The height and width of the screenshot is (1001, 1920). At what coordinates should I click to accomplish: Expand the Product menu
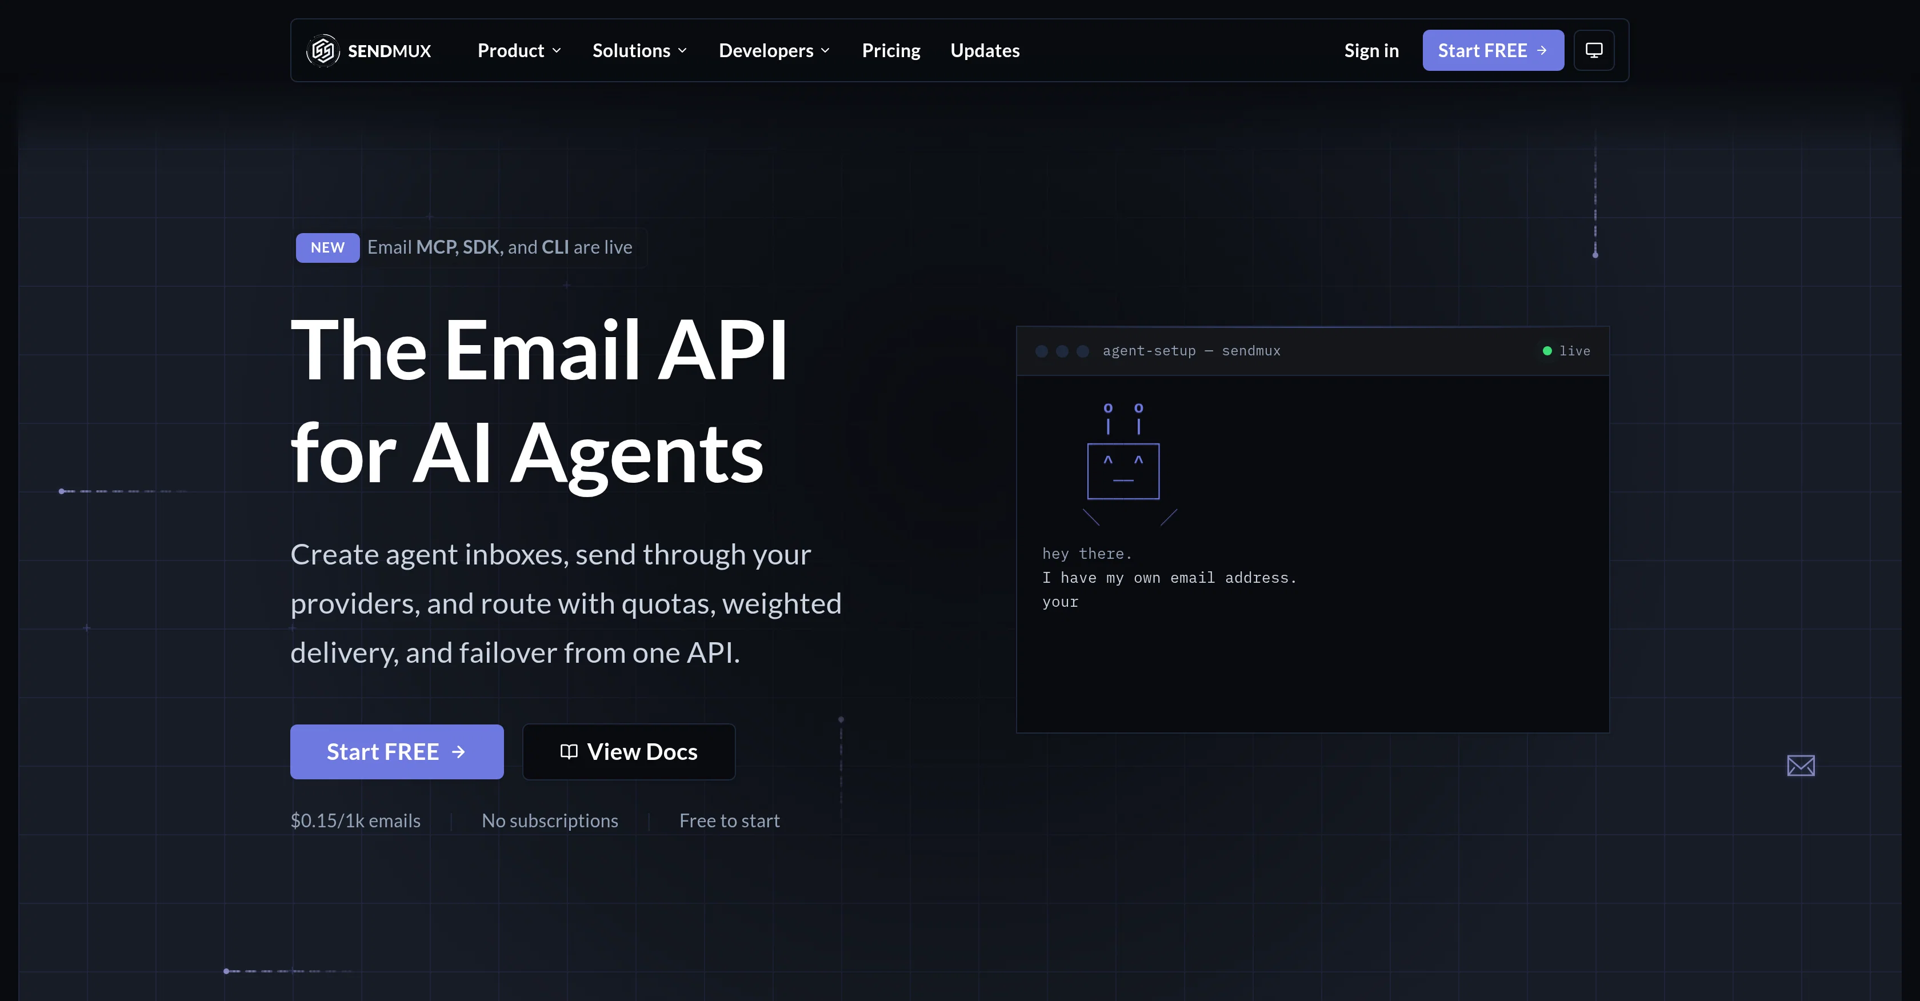(519, 51)
